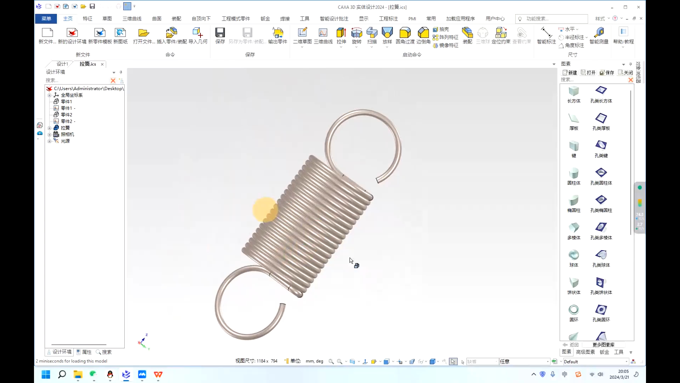Click the 智能标注 smart dimension icon
This screenshot has height=383, width=680.
546,33
